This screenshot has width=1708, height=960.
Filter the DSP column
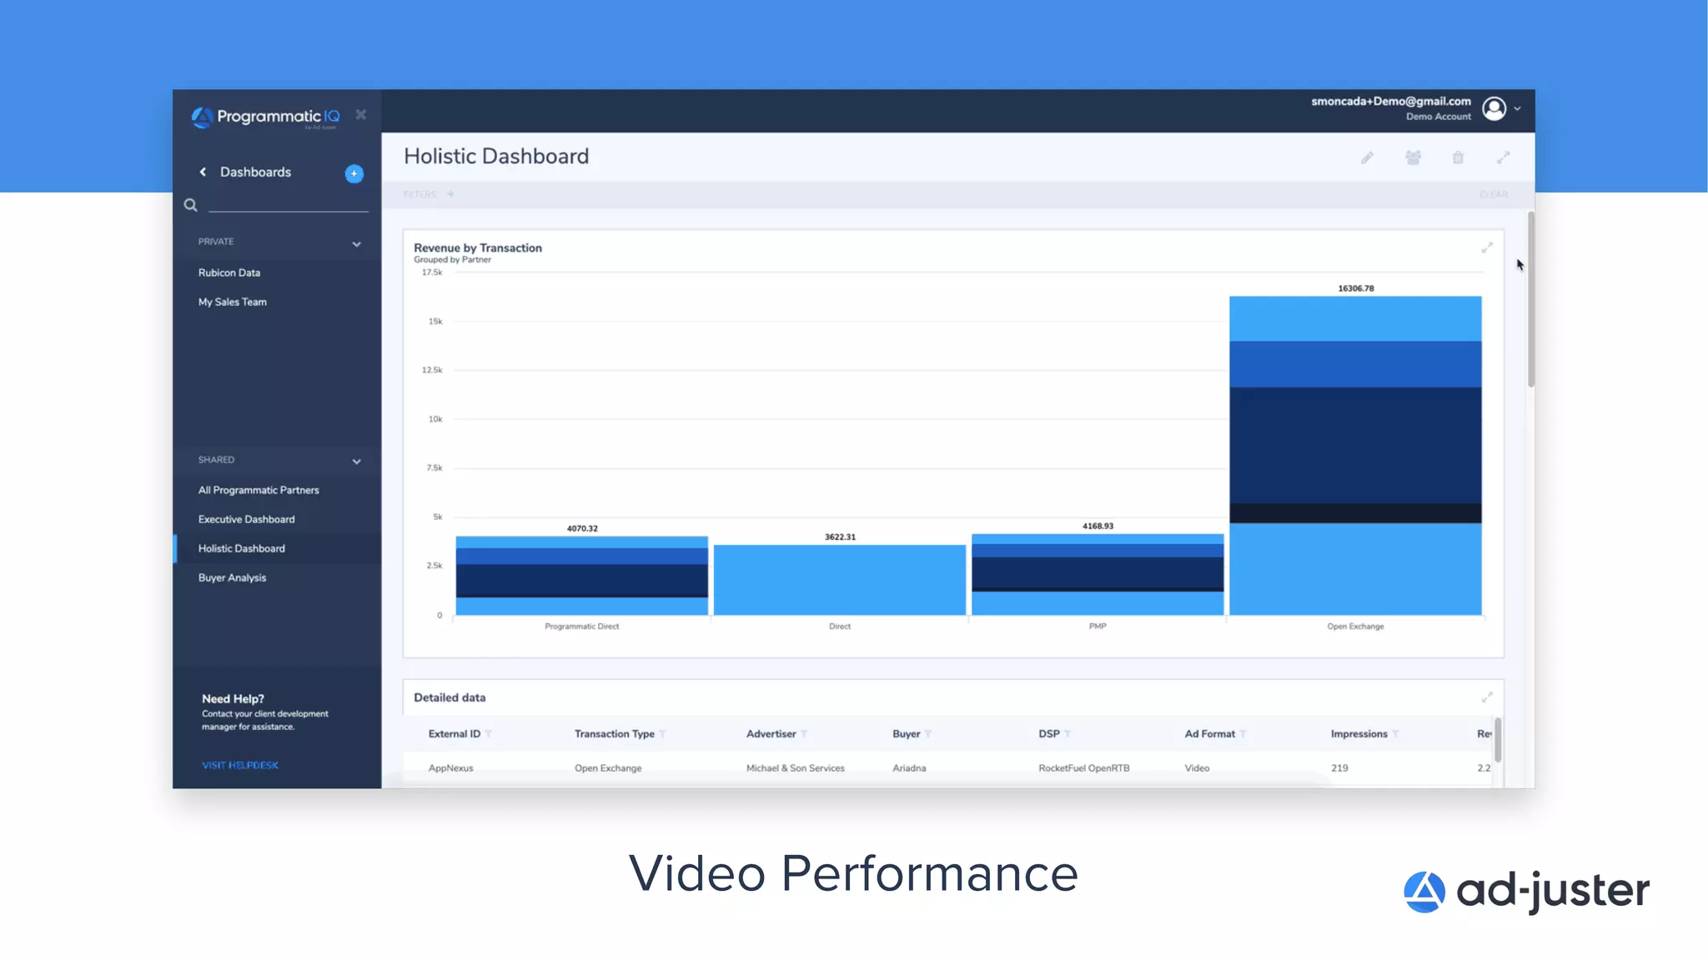(x=1067, y=734)
